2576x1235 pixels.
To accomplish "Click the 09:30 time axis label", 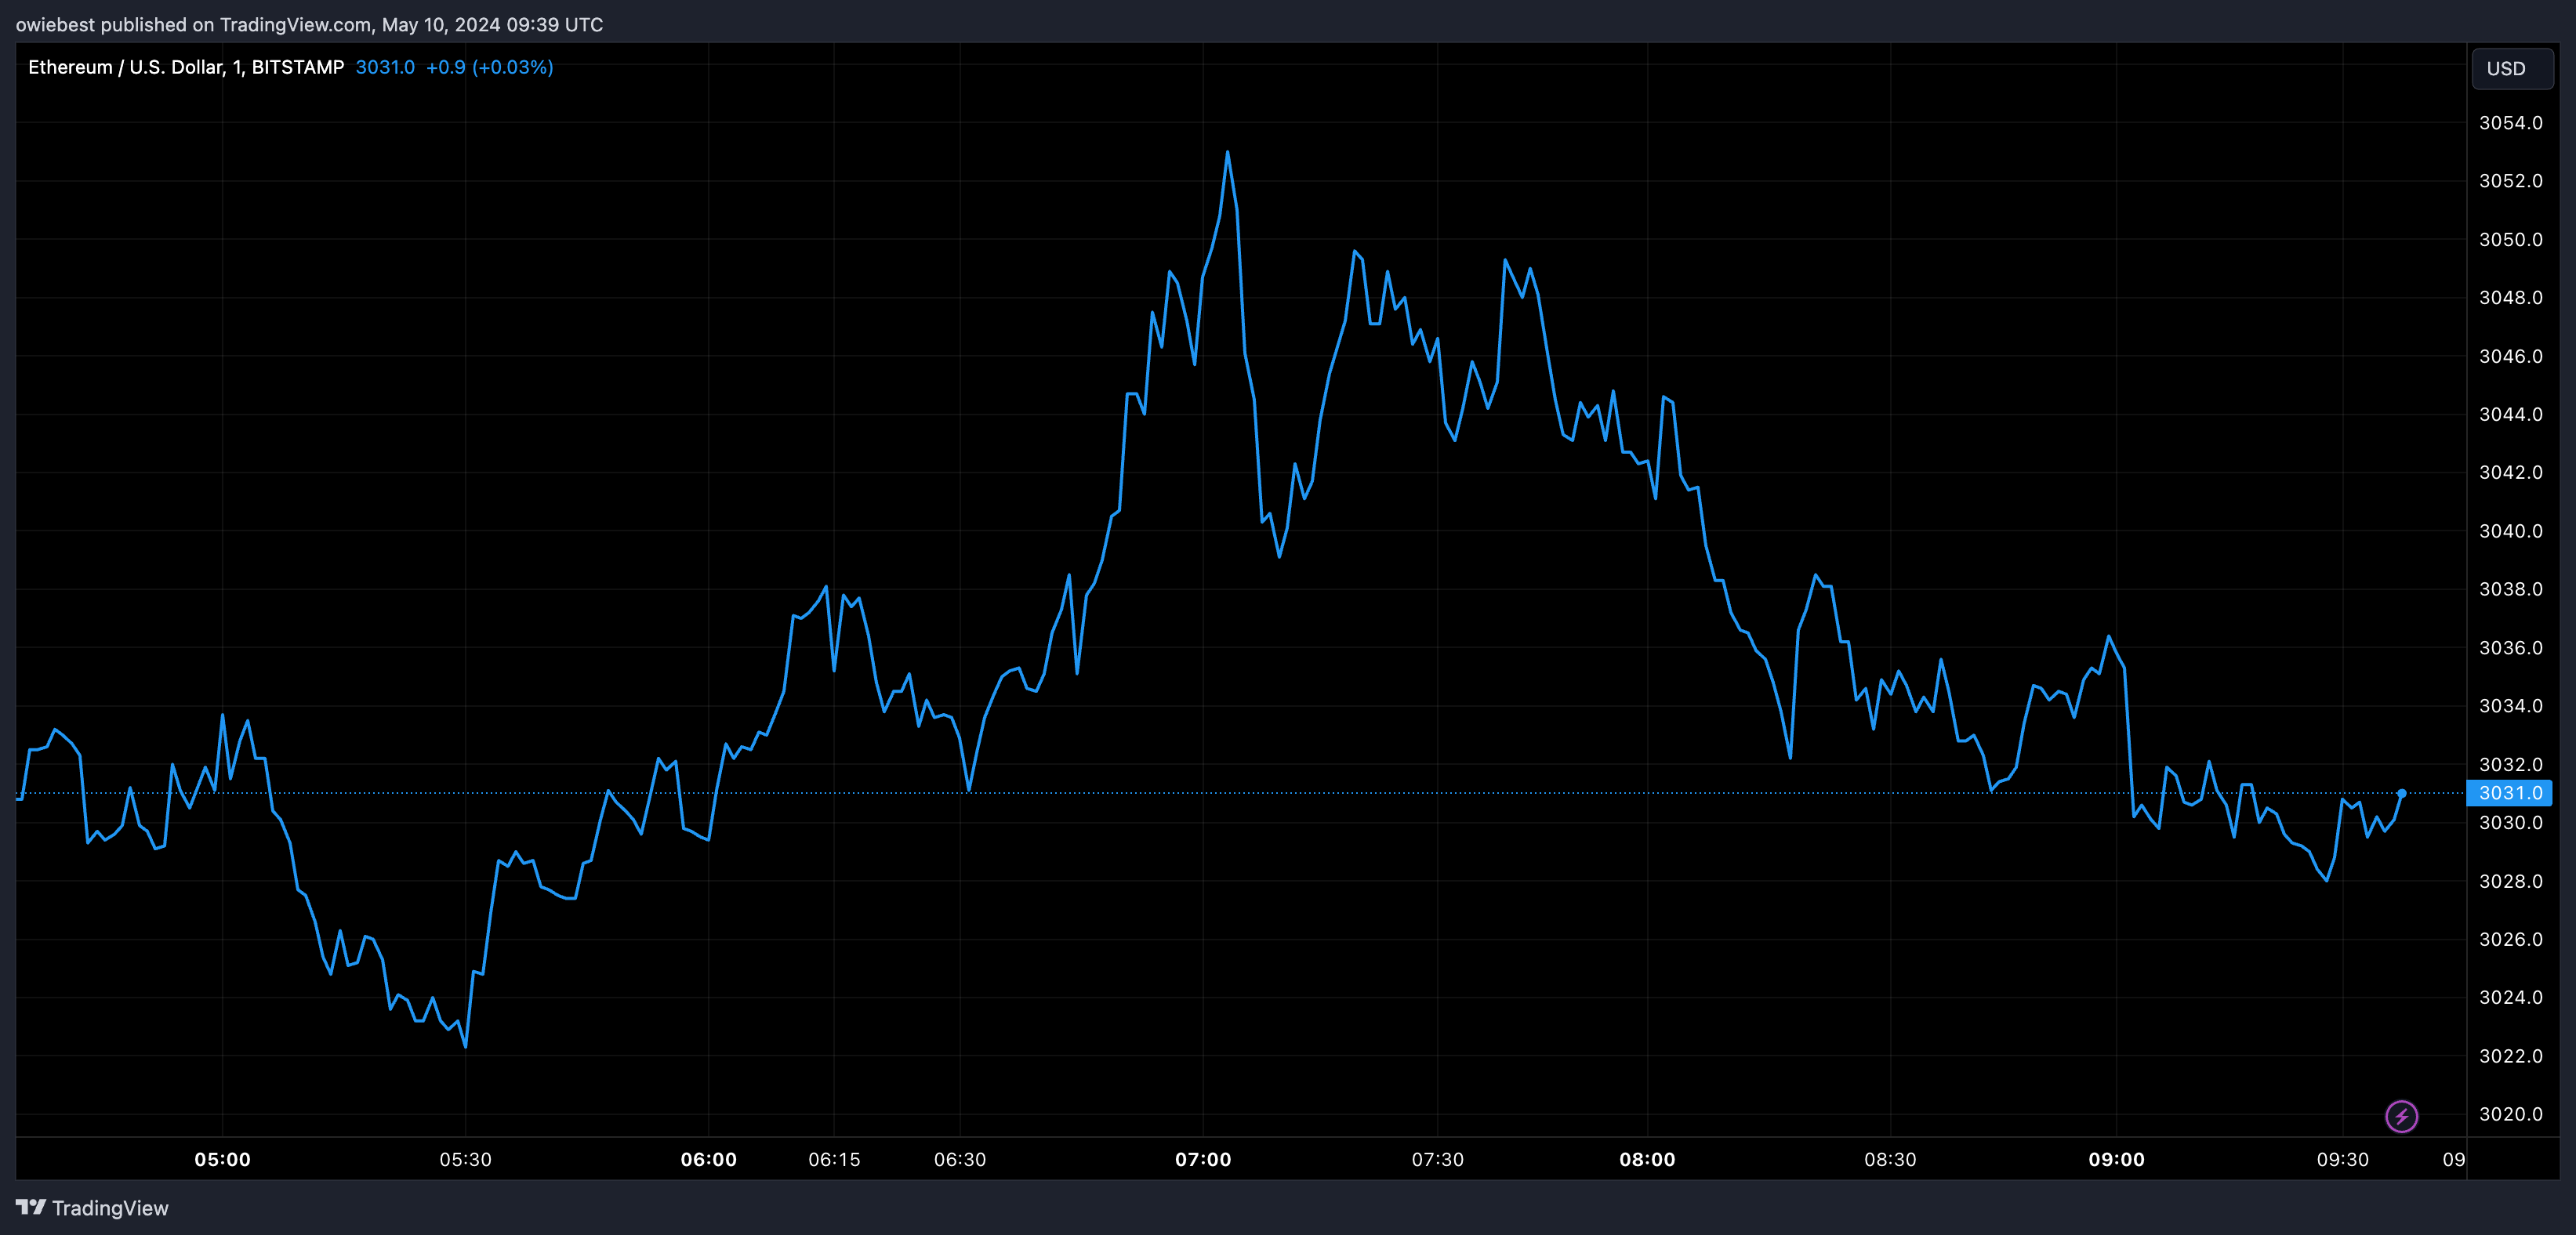I will tap(2342, 1160).
